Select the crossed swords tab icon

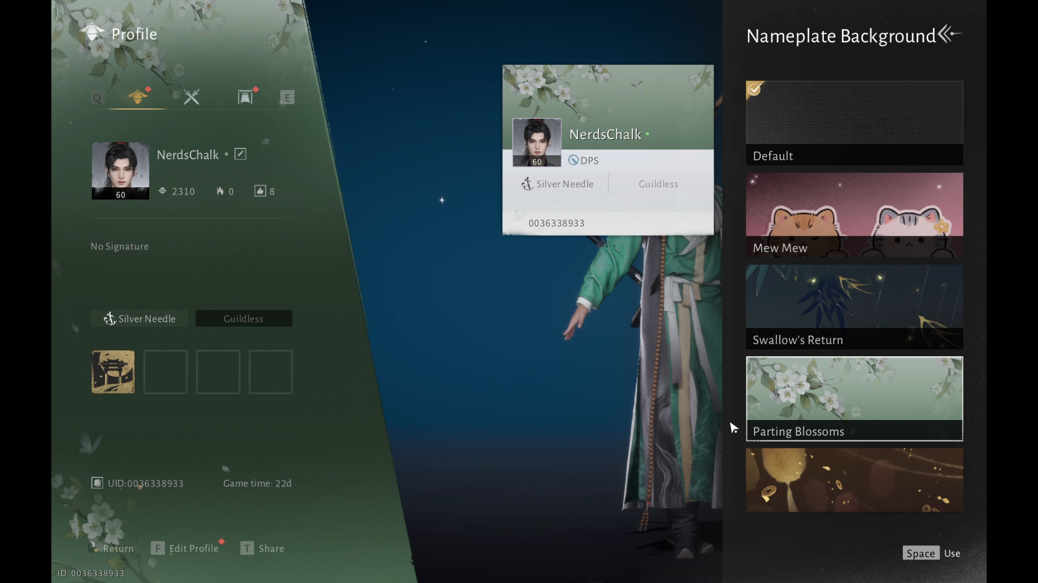(x=191, y=97)
